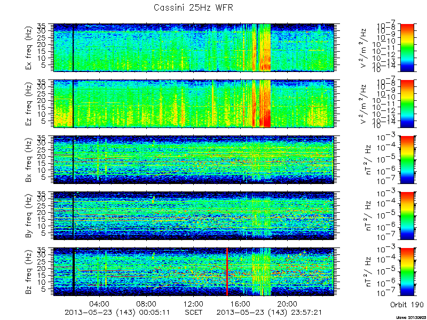Click the Ez spectrogram panel
This screenshot has height=320, width=427.
[x=194, y=103]
